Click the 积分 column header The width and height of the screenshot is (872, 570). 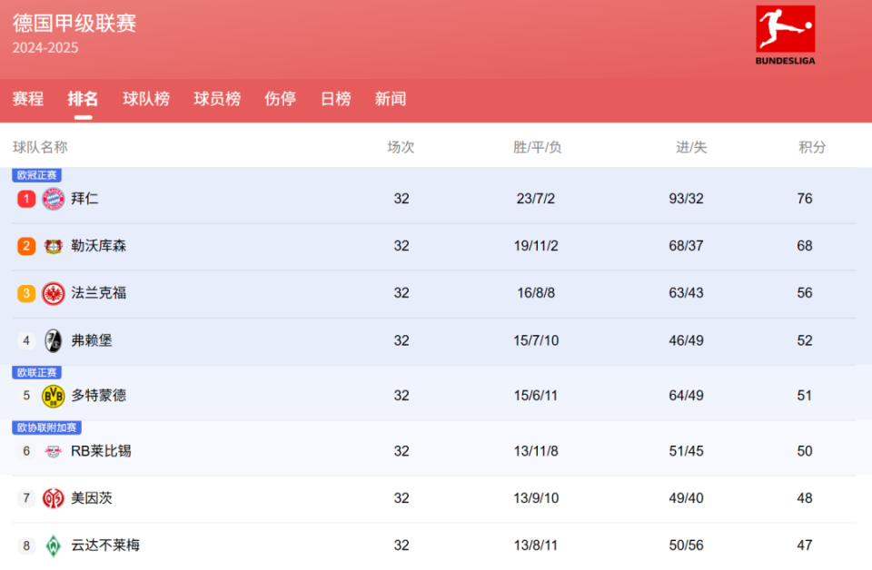coord(812,147)
